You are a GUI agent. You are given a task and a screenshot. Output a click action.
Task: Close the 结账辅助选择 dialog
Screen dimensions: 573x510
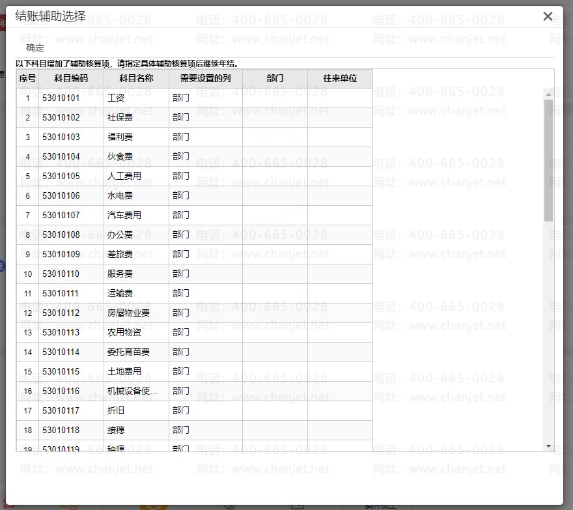(x=548, y=16)
